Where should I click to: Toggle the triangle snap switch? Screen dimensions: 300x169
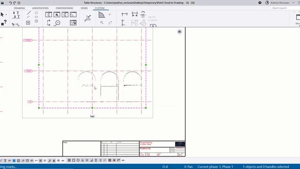82,160
